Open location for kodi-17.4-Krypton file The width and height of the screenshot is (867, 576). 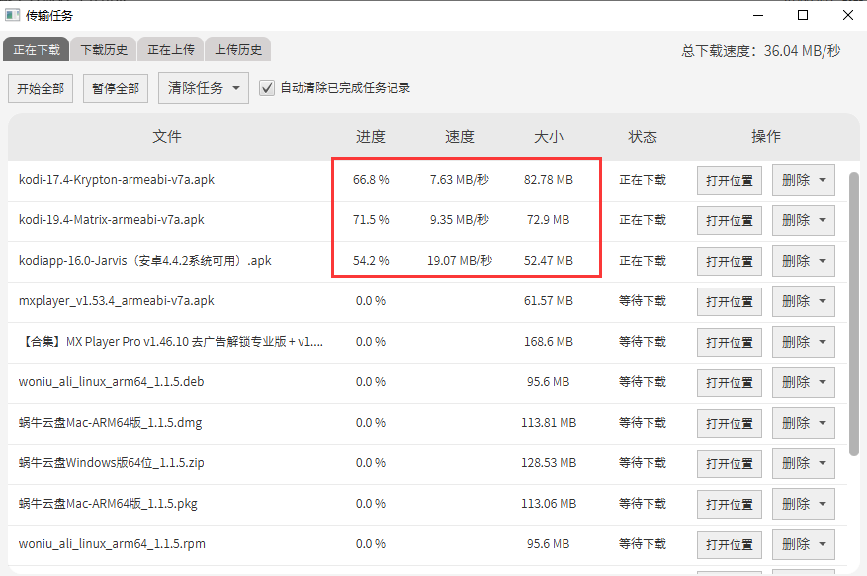click(x=730, y=180)
